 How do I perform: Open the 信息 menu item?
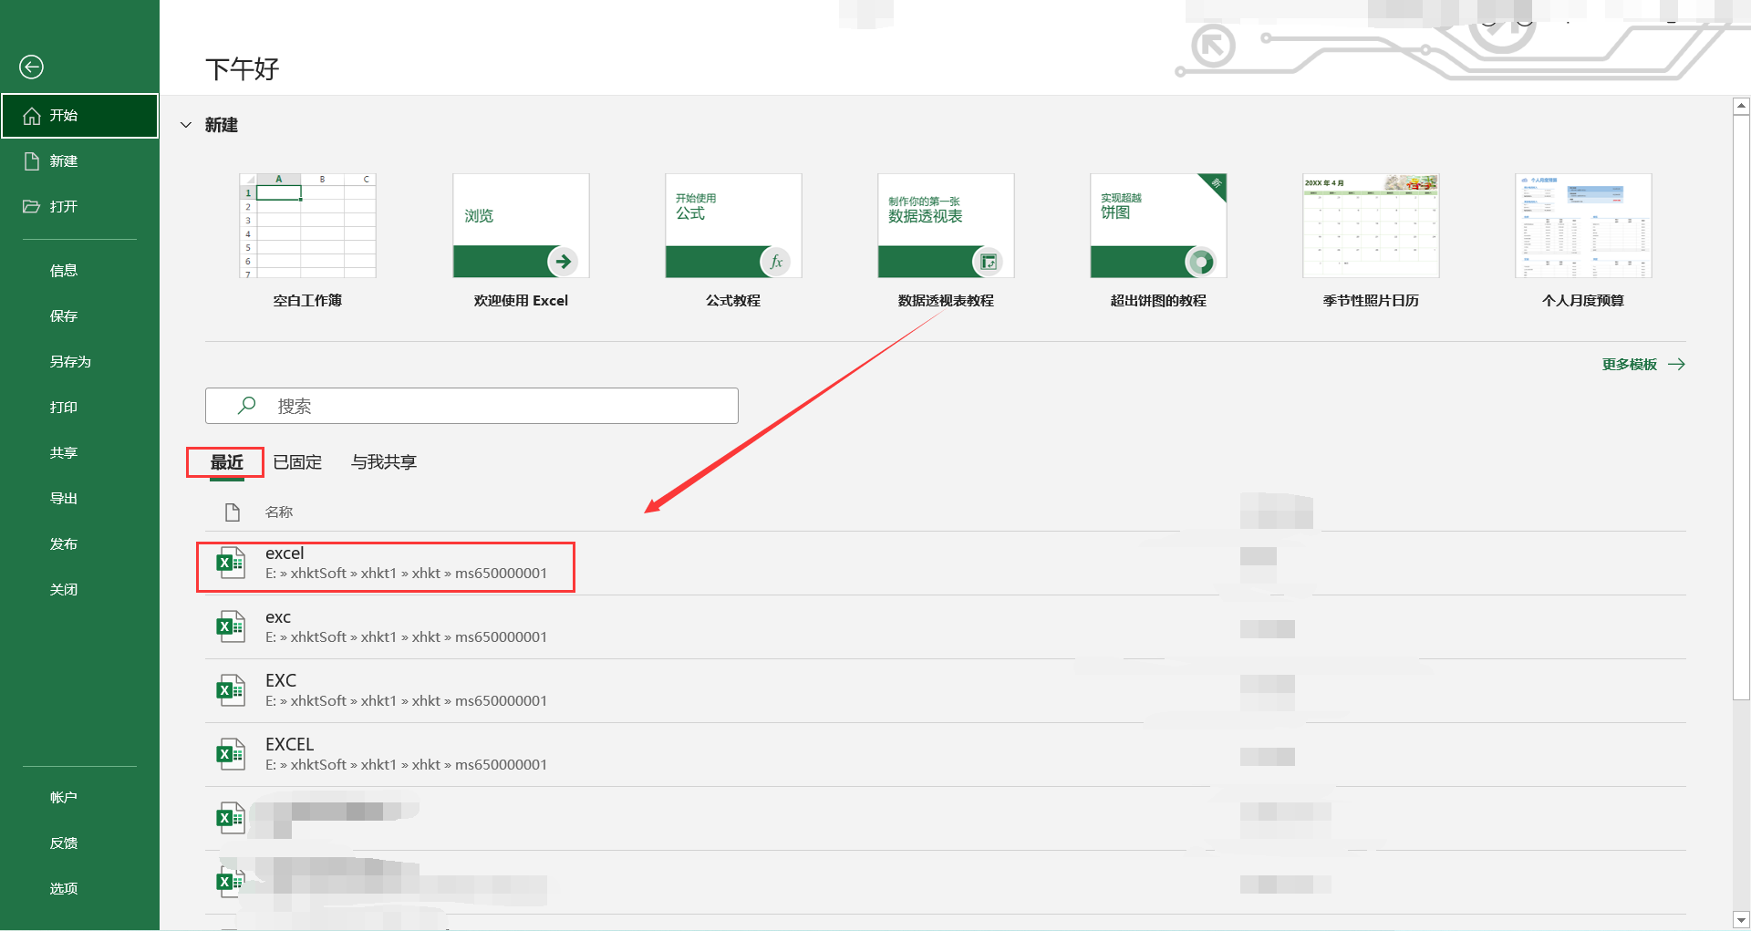pyautogui.click(x=64, y=271)
